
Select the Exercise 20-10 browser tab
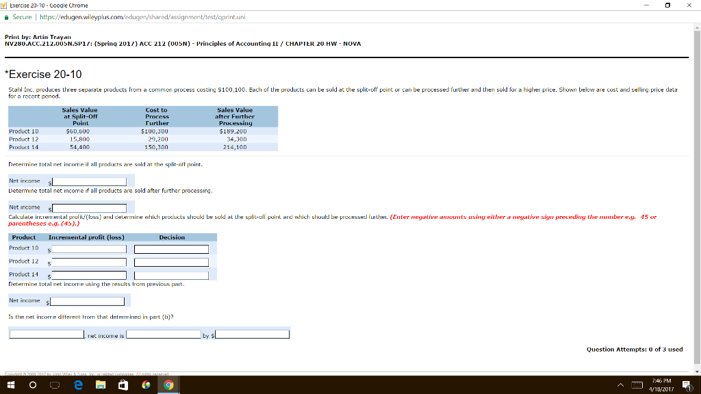41,5
